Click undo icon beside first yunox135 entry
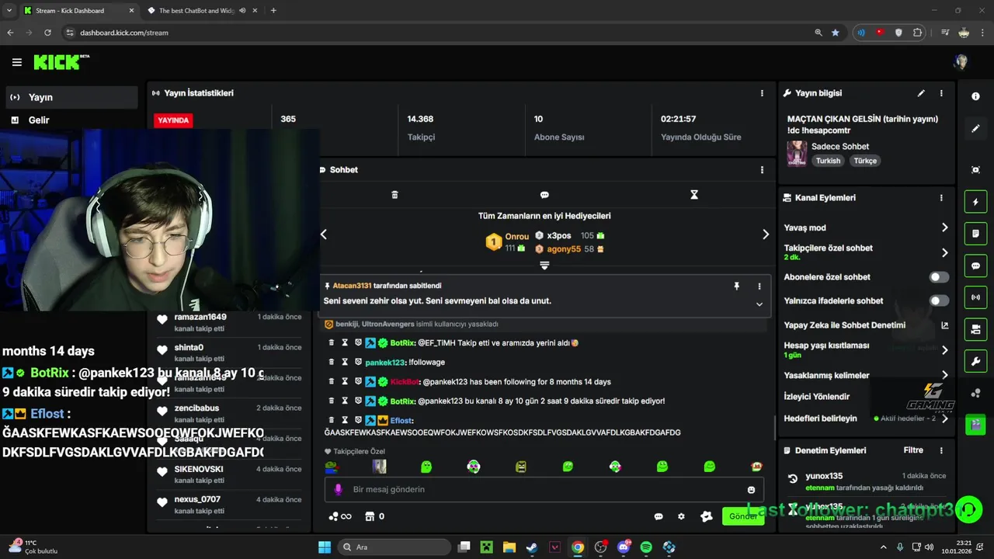994x559 pixels. coord(793,479)
